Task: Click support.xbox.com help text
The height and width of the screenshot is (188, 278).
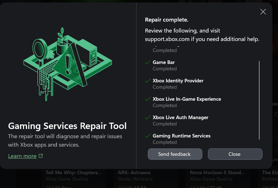Action: (167, 39)
